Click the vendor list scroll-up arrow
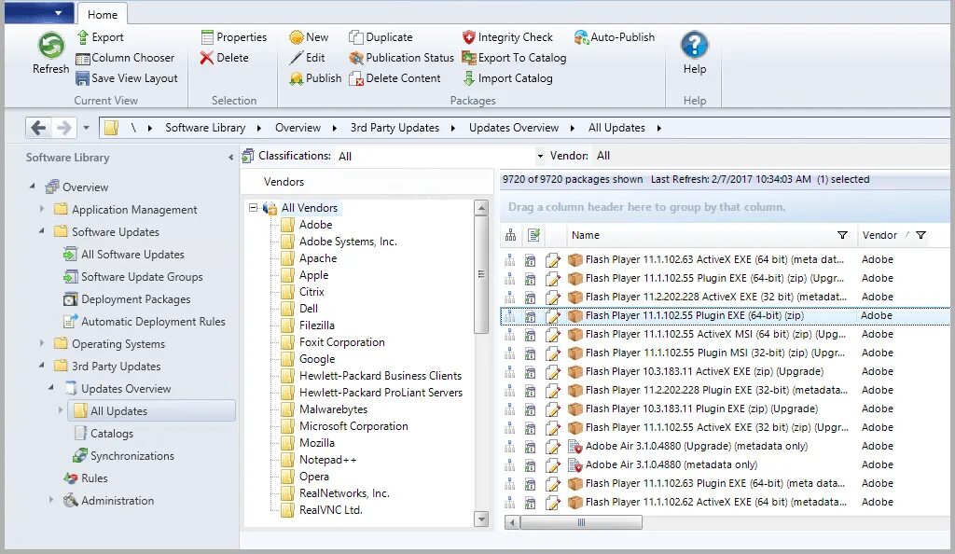Image resolution: width=955 pixels, height=554 pixels. (x=481, y=208)
